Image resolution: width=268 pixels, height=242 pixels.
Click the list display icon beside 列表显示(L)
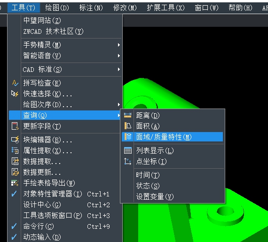[x=128, y=150]
